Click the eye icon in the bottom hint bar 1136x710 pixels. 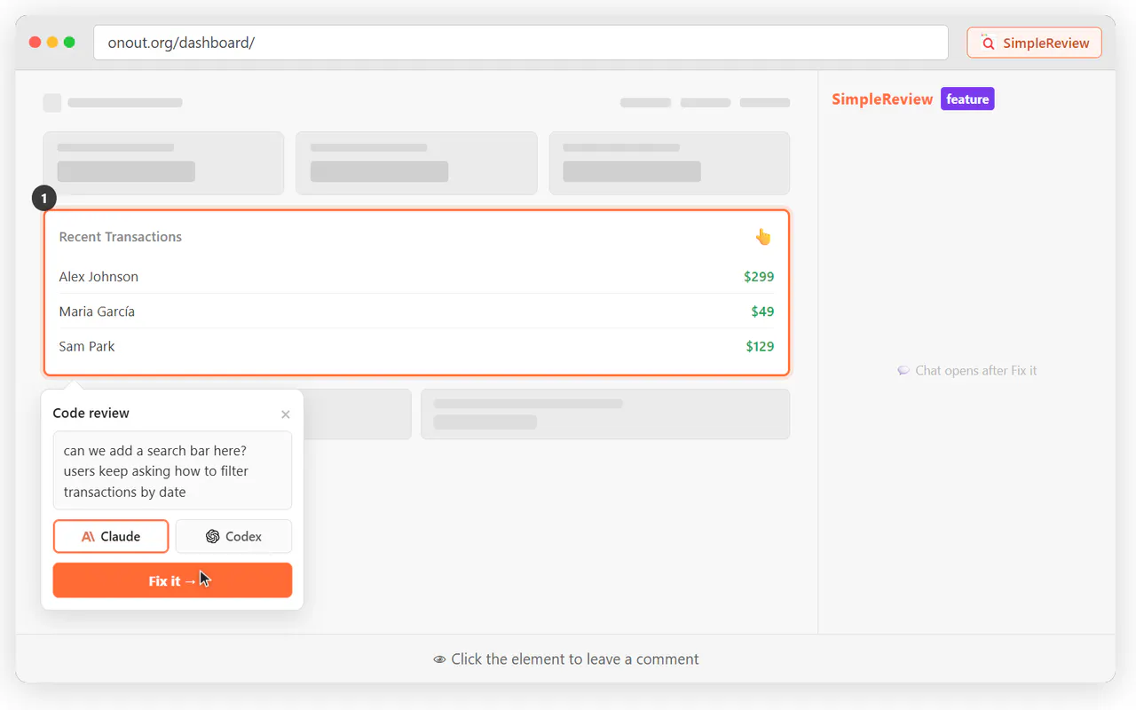pyautogui.click(x=439, y=659)
